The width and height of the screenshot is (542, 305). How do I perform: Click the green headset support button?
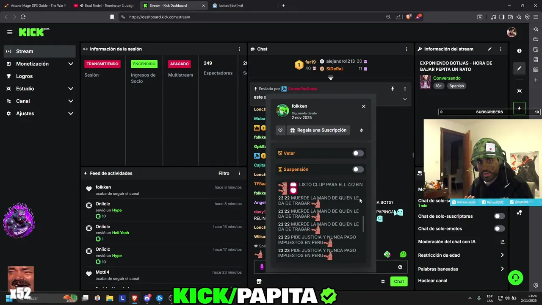tap(516, 278)
